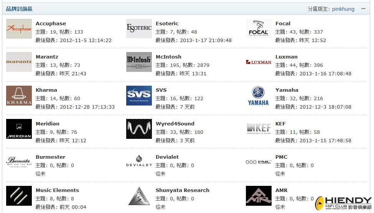Select the Devialet logo icon
The width and height of the screenshot is (374, 213).
(x=139, y=162)
